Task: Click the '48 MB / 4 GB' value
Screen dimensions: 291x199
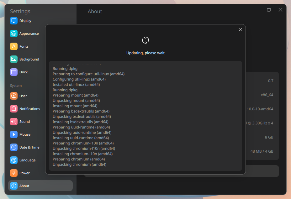Action: (x=262, y=151)
